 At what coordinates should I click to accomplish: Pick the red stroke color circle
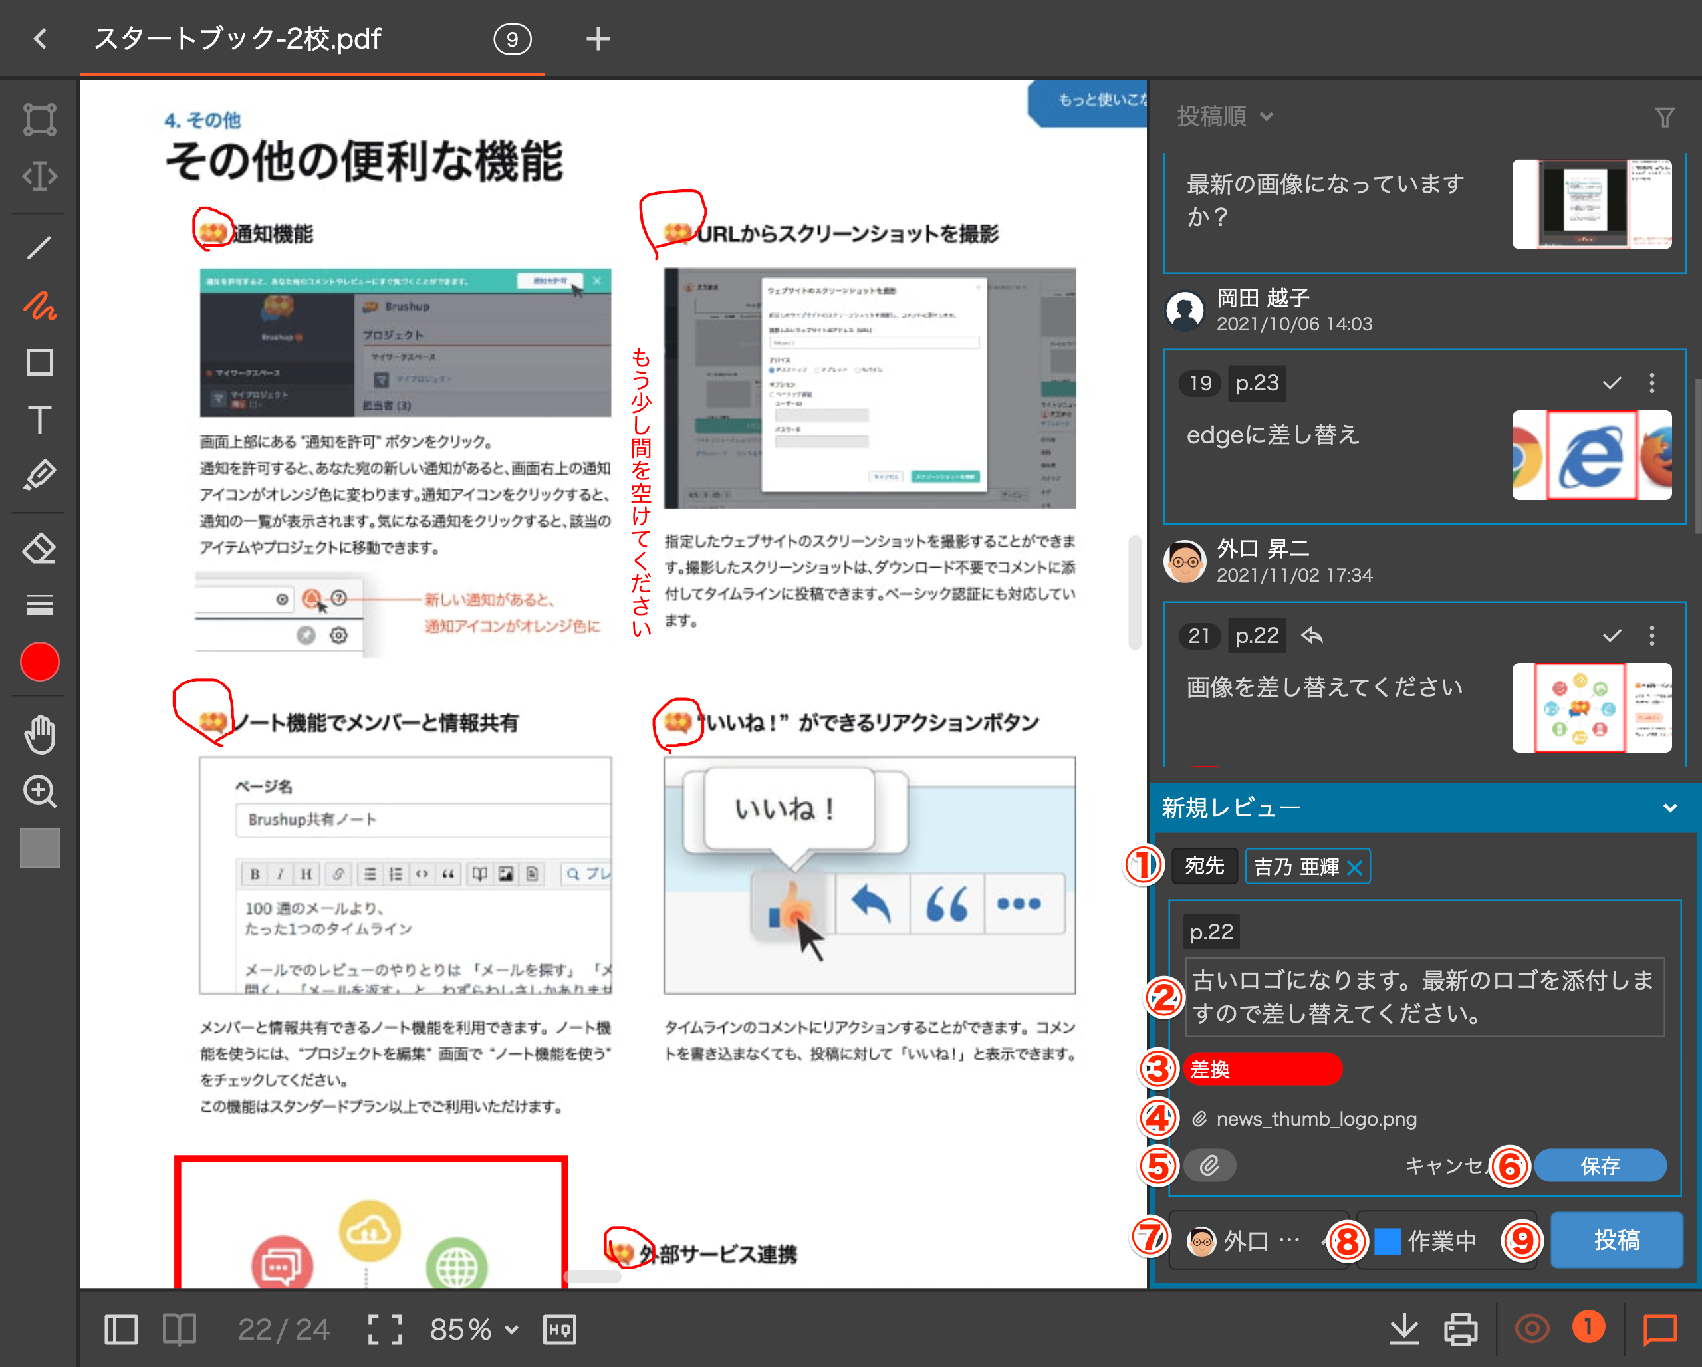[x=39, y=662]
